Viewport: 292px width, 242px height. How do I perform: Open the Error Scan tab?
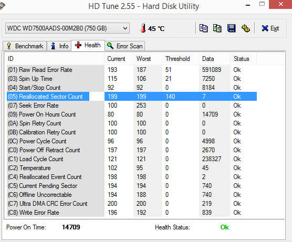click(x=125, y=46)
